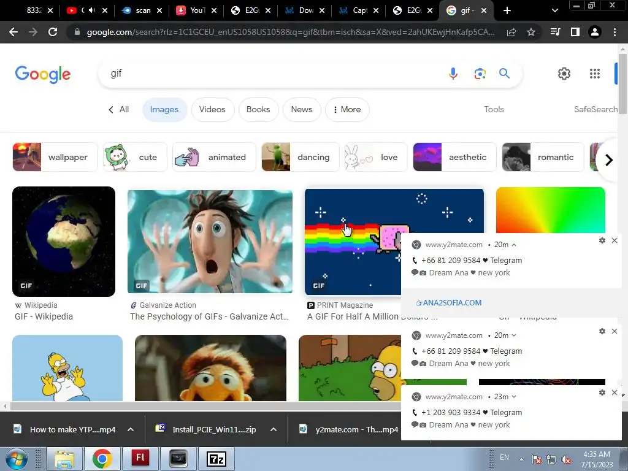Open Adobe Flash from the taskbar
Screen dimensions: 628x471
(x=140, y=459)
